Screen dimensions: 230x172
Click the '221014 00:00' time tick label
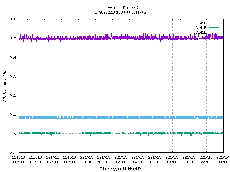pyautogui.click(x=223, y=159)
